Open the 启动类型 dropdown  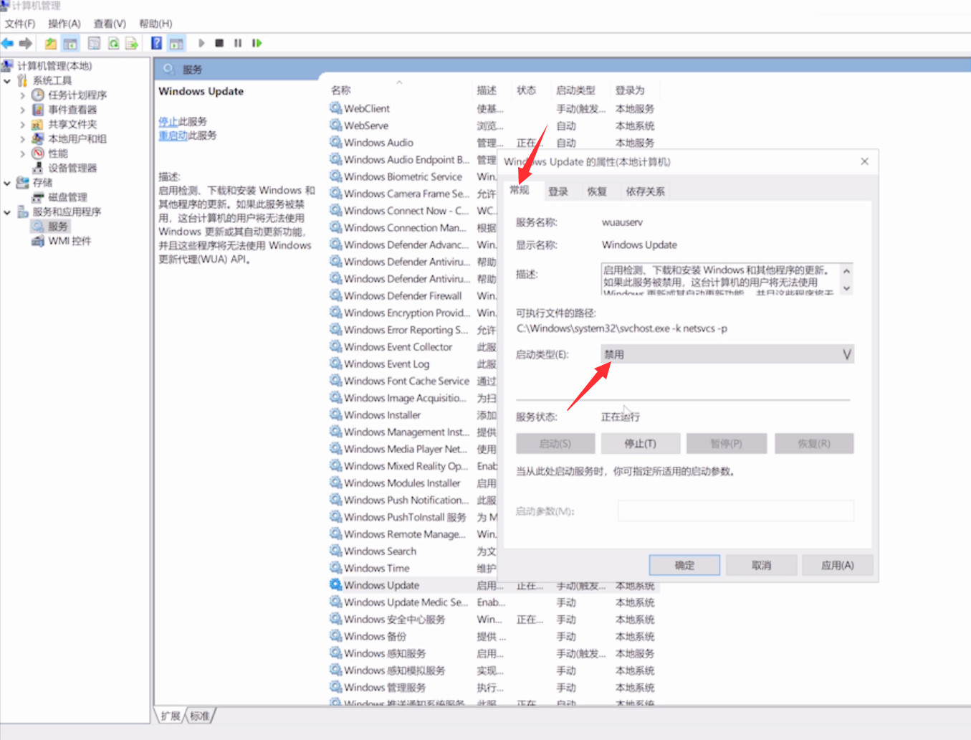[727, 354]
